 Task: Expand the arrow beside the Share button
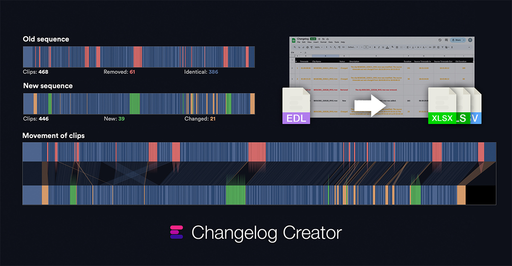point(464,40)
